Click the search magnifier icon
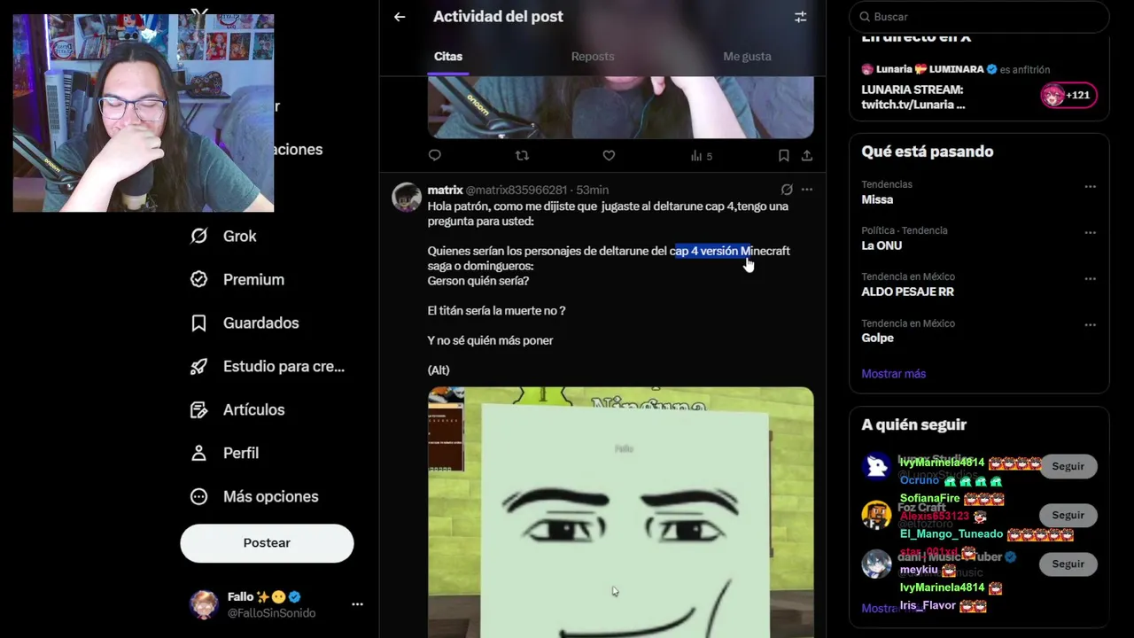This screenshot has width=1134, height=638. (x=864, y=17)
